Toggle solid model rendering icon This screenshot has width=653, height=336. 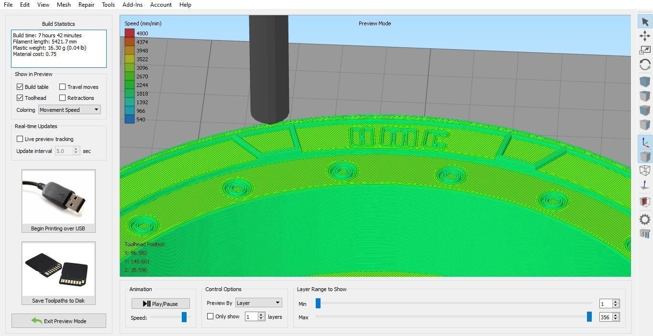click(645, 156)
